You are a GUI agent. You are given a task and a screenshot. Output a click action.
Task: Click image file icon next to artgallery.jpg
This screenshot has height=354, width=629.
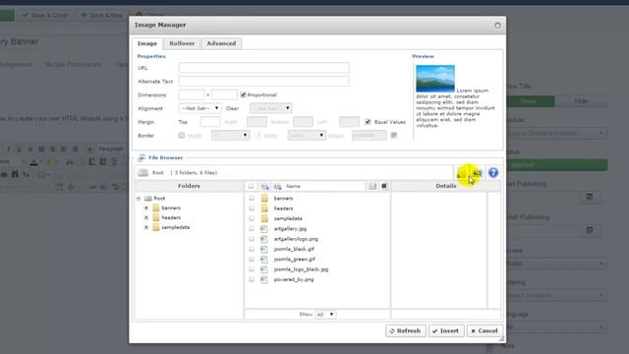(264, 229)
